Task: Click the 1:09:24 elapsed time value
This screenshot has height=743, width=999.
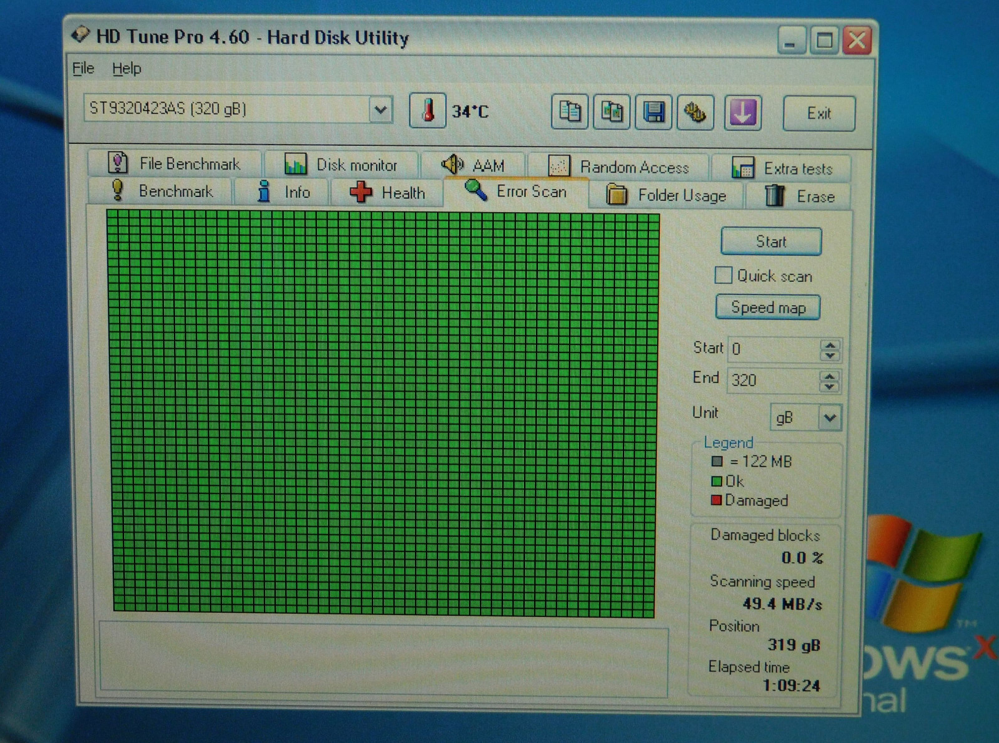Action: point(791,686)
